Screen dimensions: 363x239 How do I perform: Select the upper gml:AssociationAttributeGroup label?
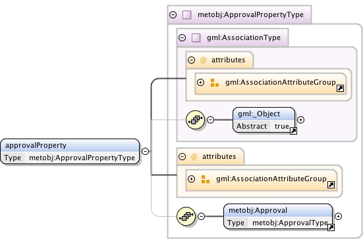click(281, 82)
